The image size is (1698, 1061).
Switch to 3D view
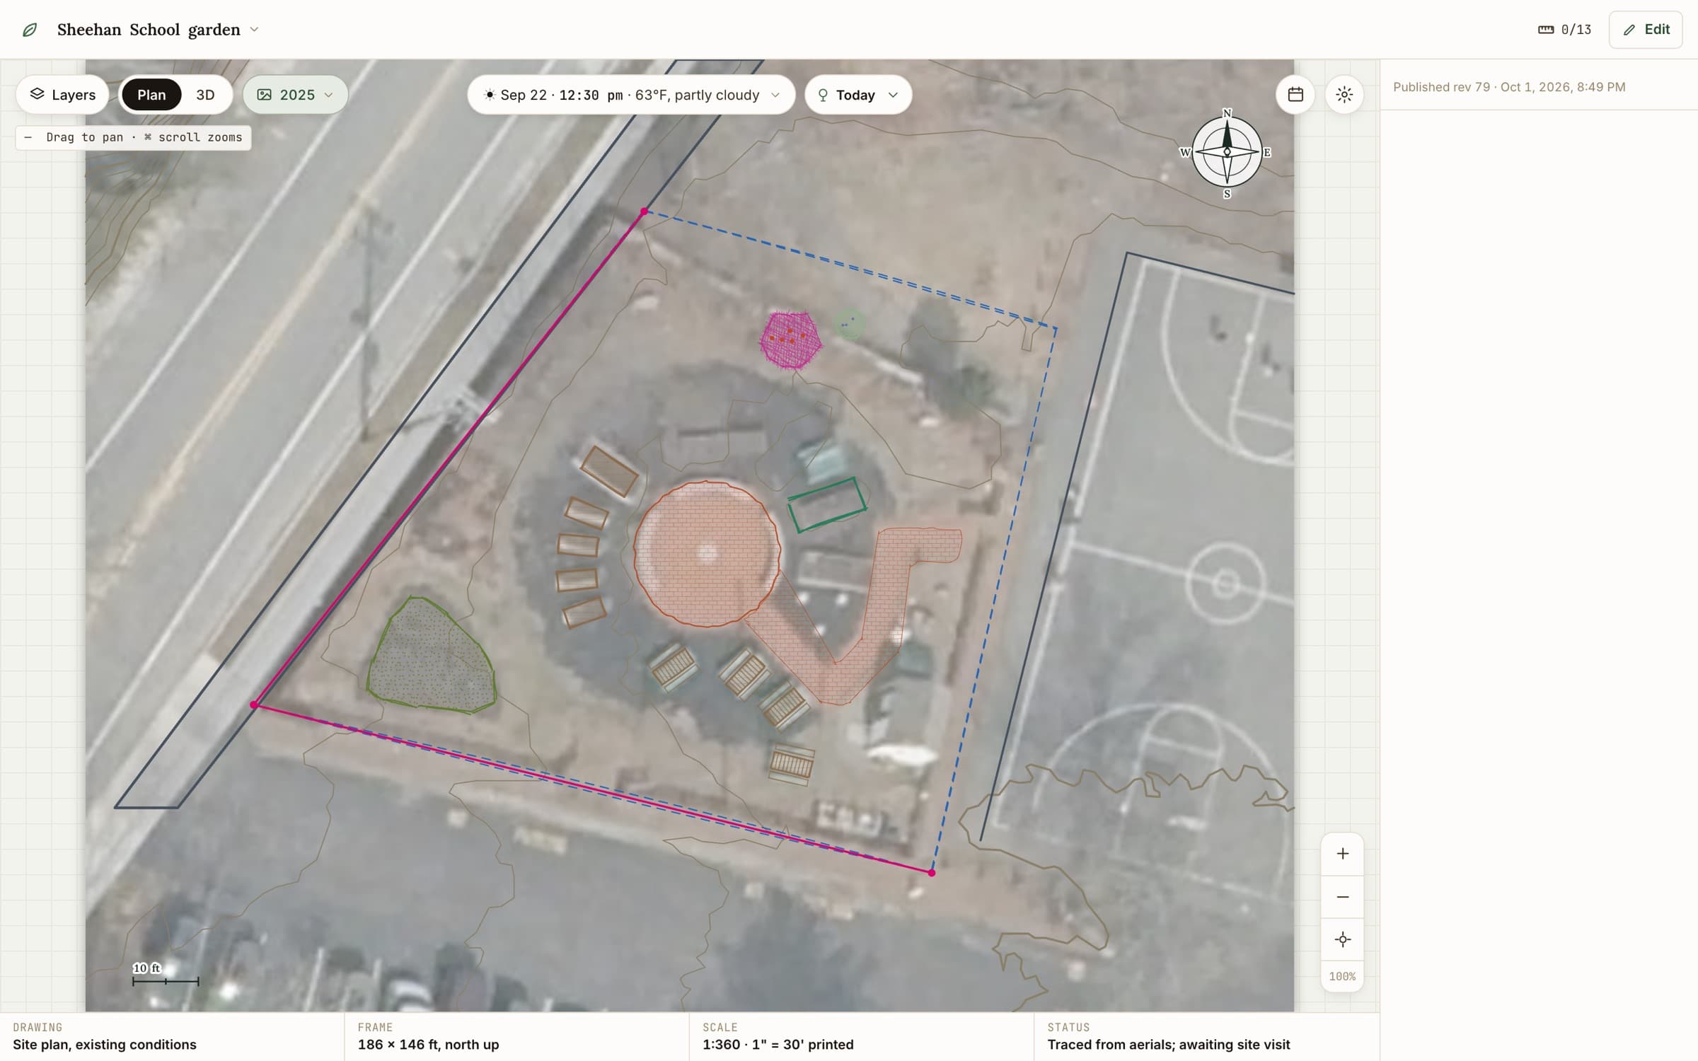[x=205, y=95]
